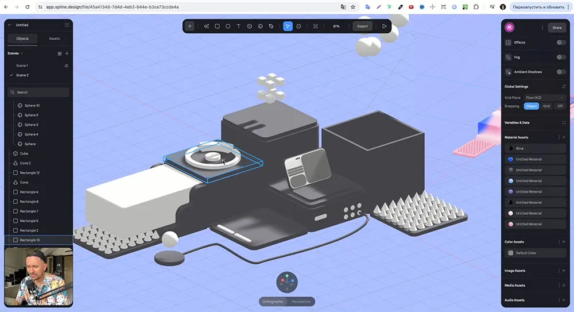Viewport: 574px width, 312px height.
Task: Select Sphere 10 in object list
Action: click(x=32, y=106)
